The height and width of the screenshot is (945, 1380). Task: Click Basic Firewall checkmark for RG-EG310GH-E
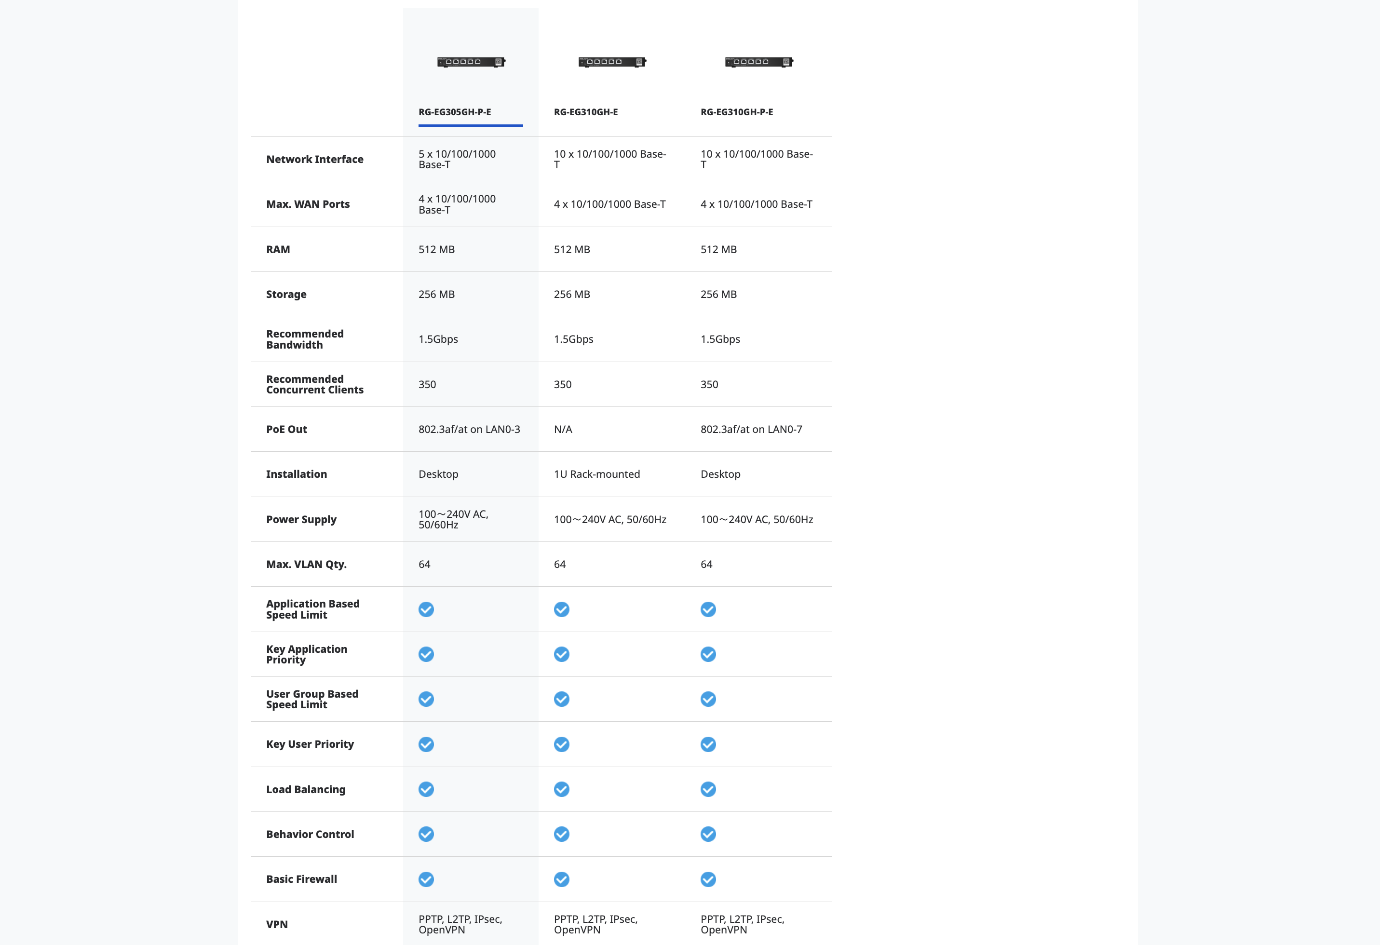point(562,879)
